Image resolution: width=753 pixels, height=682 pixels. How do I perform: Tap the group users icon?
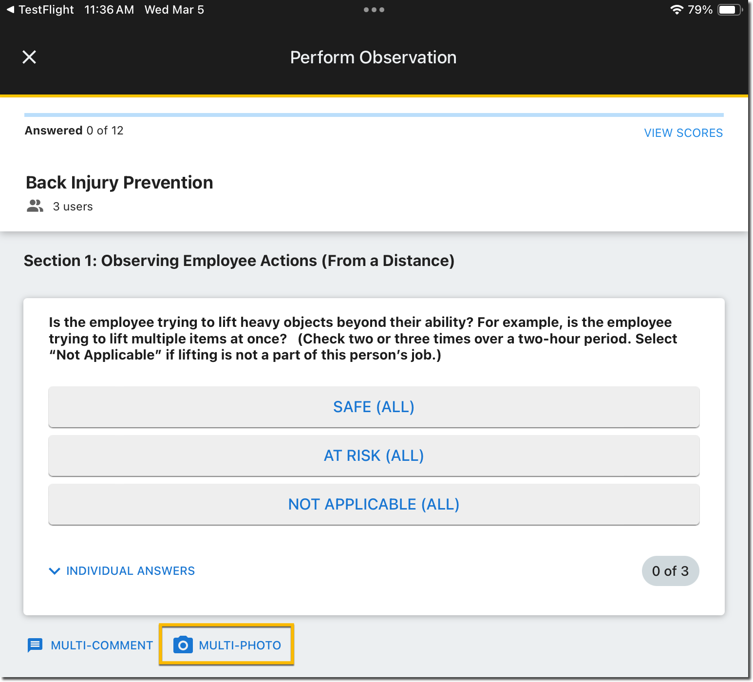[x=35, y=206]
